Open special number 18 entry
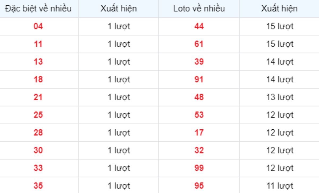 [38, 80]
